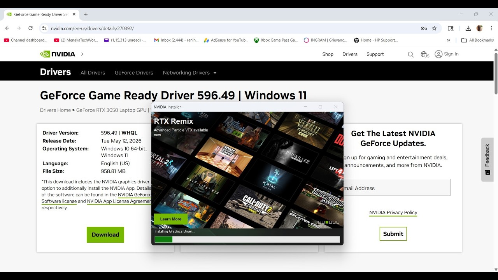
Task: View site information icon in address bar
Action: pos(44,28)
